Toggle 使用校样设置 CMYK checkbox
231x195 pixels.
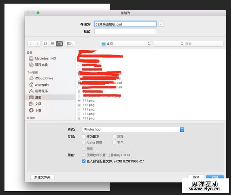point(84,155)
